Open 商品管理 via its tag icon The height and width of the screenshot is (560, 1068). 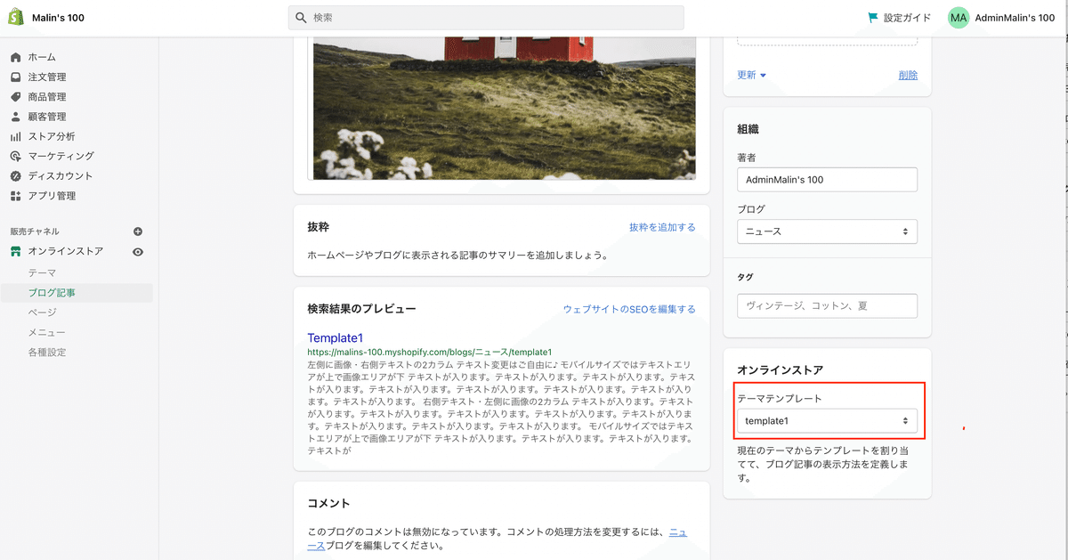[x=16, y=96]
